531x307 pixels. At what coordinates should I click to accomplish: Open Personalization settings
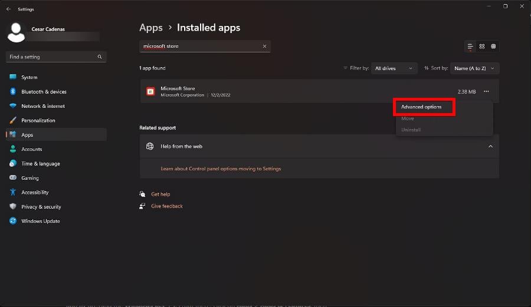coord(56,120)
